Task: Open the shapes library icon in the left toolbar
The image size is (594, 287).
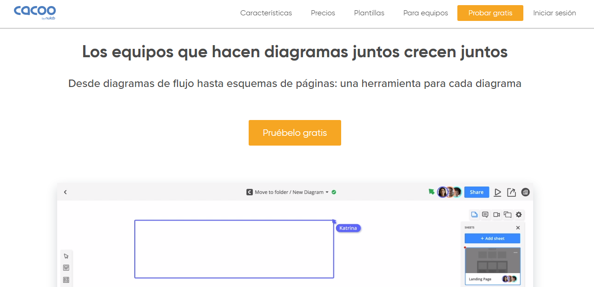Action: click(66, 280)
